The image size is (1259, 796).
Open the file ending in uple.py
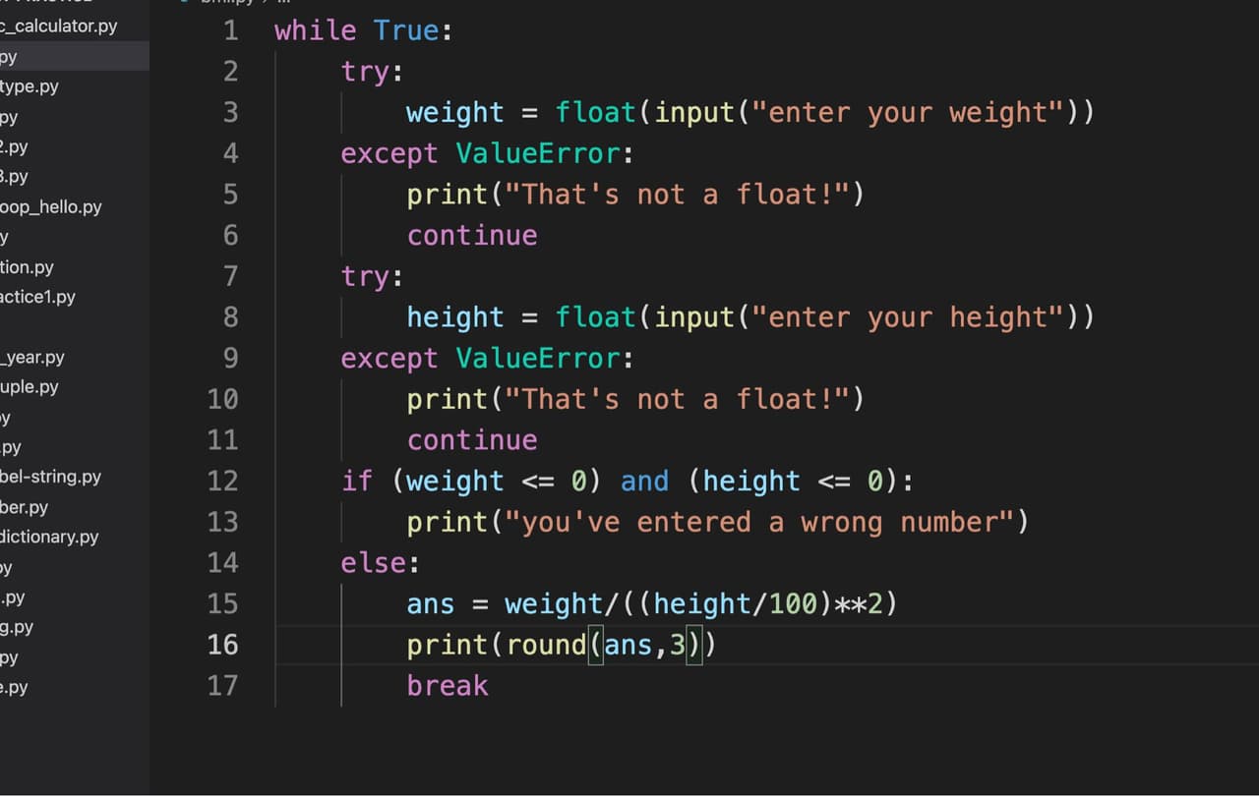tap(30, 387)
